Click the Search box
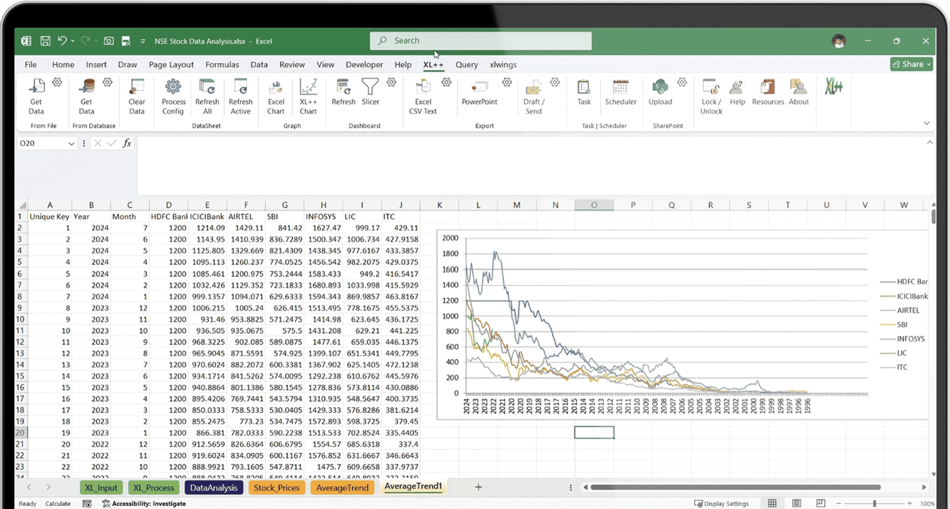 click(x=480, y=41)
